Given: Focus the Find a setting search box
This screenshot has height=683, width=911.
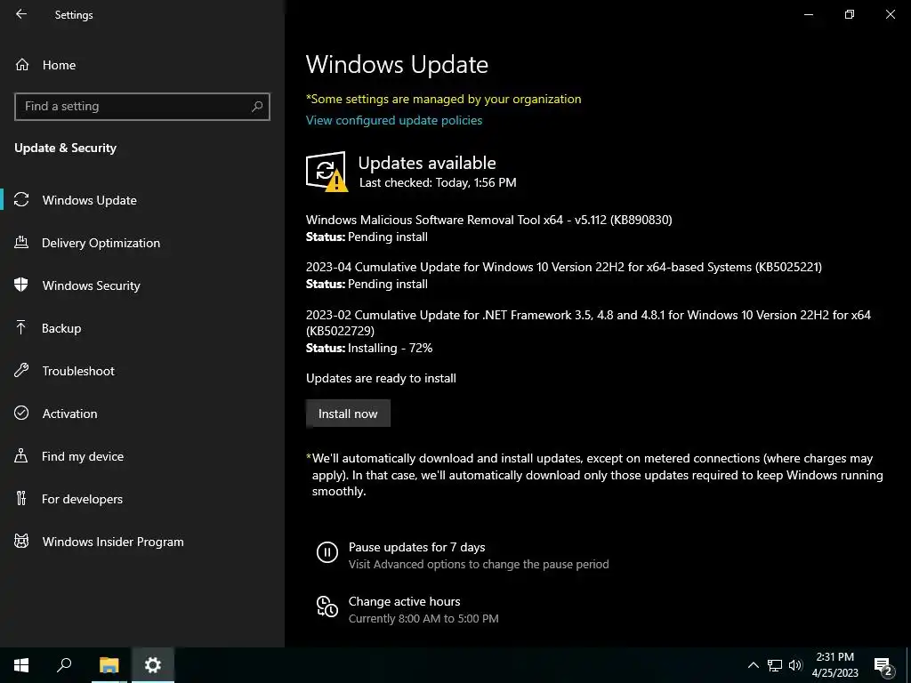Looking at the screenshot, I should 142,107.
